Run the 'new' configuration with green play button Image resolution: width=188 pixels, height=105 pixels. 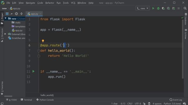pos(153,8)
